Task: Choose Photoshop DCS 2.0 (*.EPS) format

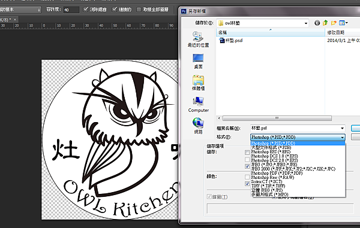Action: (298, 160)
